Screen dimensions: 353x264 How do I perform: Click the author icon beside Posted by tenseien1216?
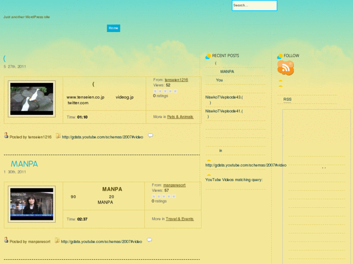pyautogui.click(x=6, y=135)
